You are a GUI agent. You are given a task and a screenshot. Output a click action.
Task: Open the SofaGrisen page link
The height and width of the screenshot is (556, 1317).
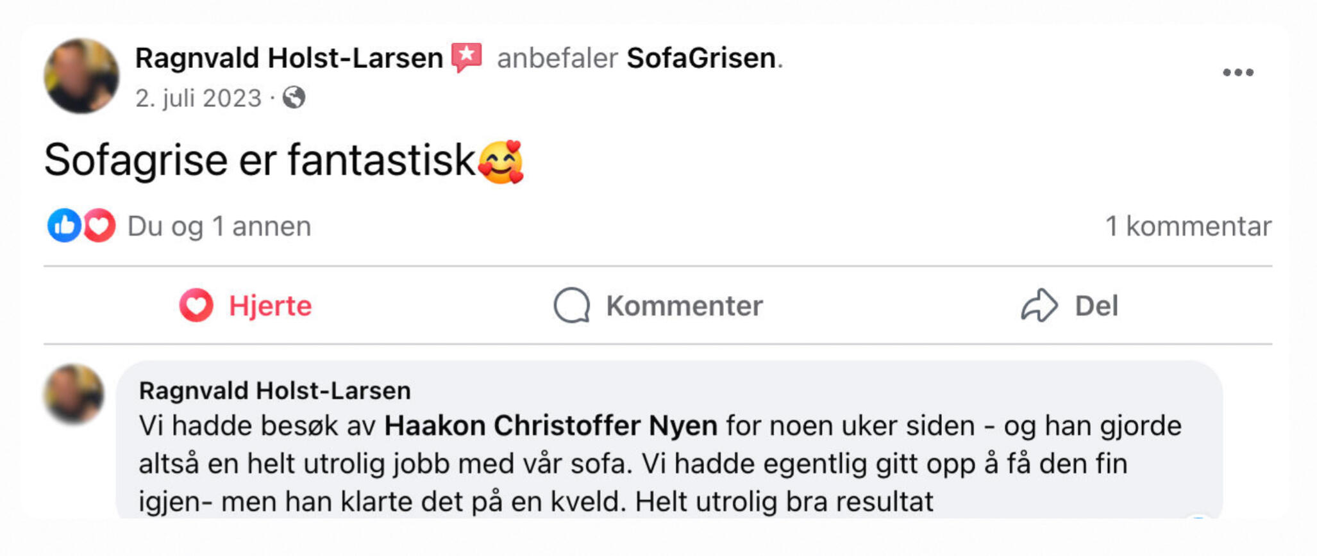(701, 58)
